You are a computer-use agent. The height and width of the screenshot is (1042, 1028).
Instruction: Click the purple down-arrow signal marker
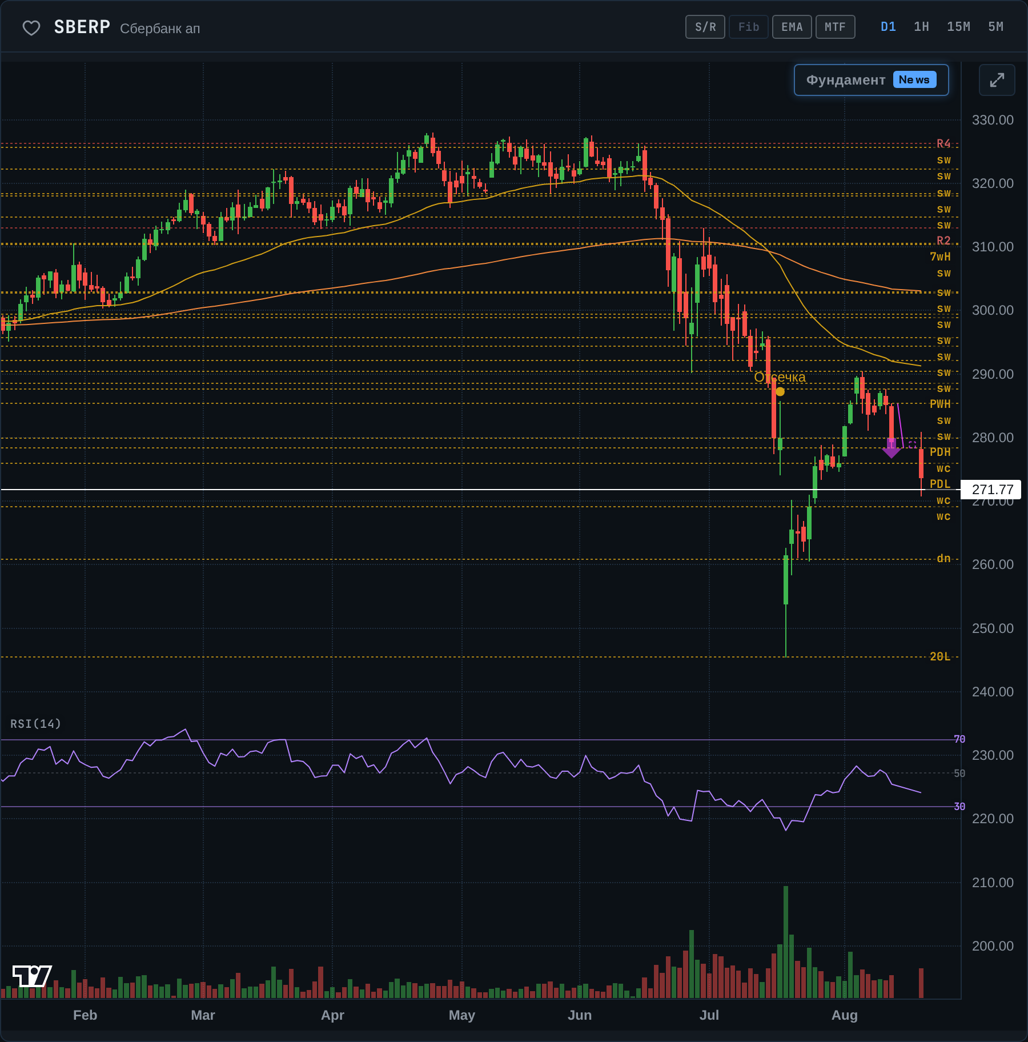[891, 448]
